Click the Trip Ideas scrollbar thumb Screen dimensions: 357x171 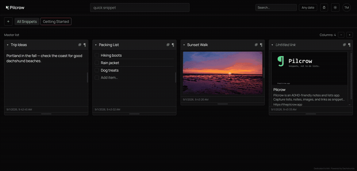point(87,77)
